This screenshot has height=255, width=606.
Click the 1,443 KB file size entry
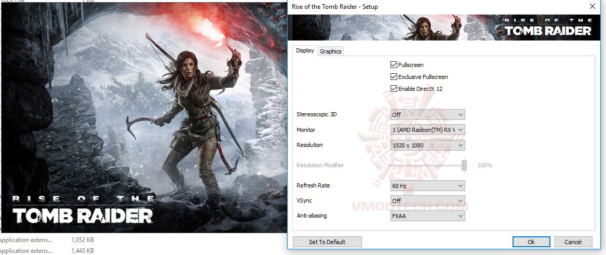(83, 251)
